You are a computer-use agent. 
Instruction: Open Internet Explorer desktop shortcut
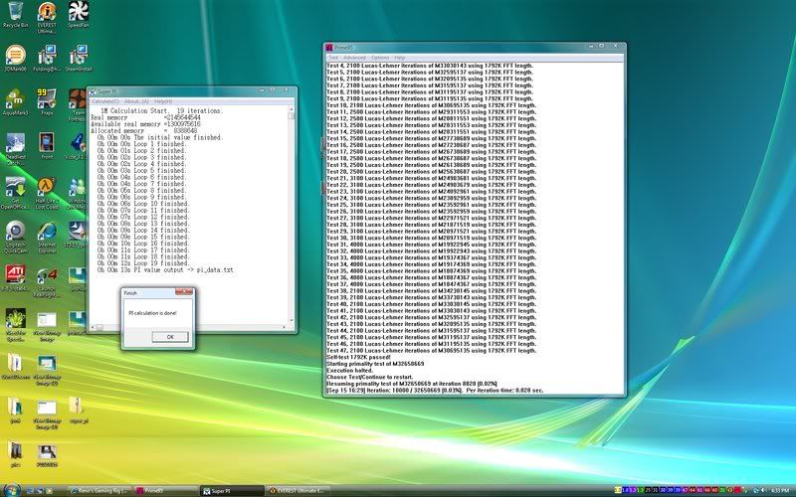[47, 237]
